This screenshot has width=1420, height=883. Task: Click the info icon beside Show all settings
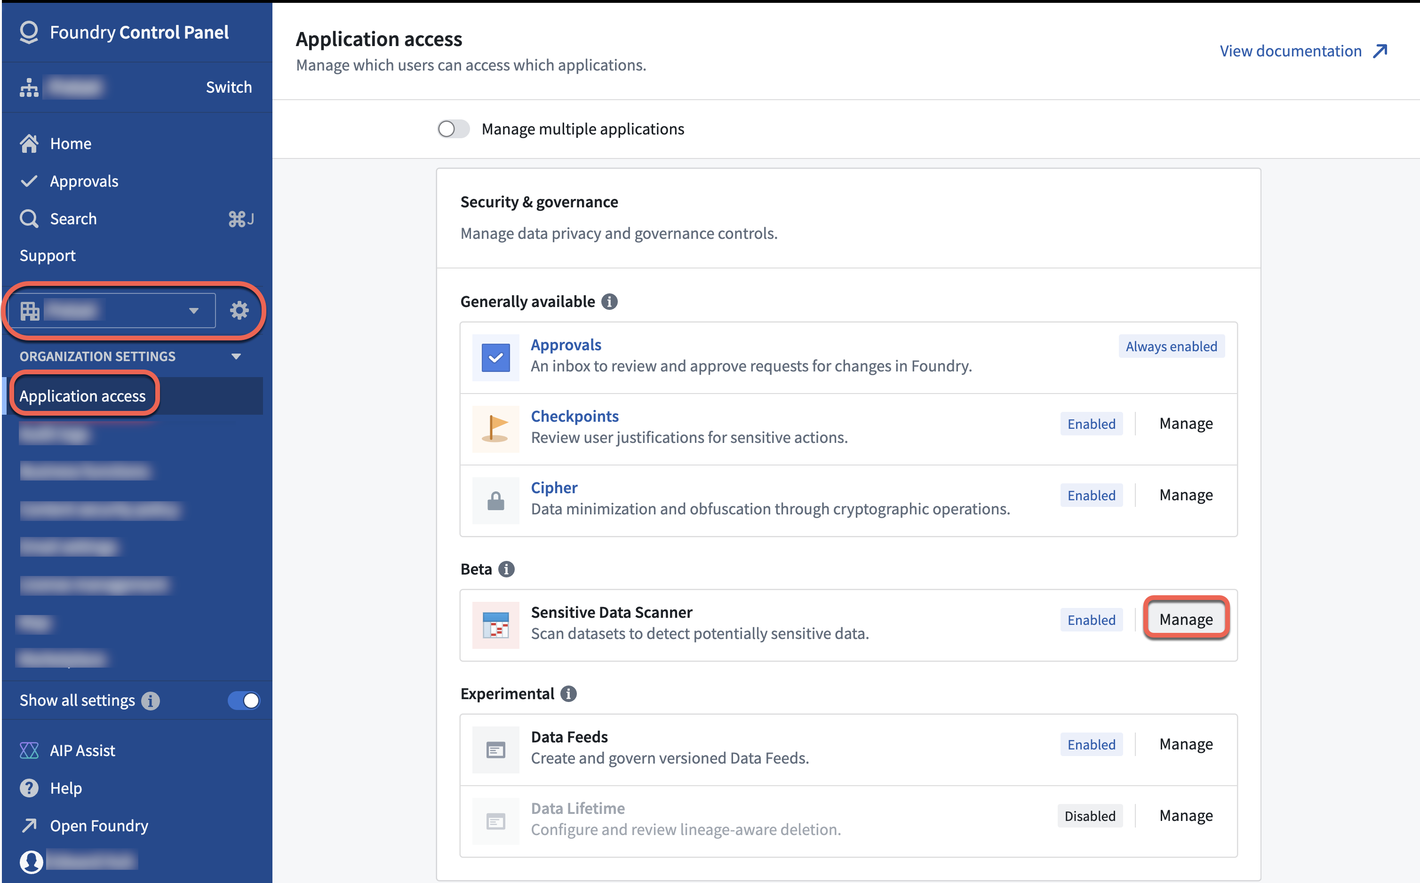(x=151, y=701)
